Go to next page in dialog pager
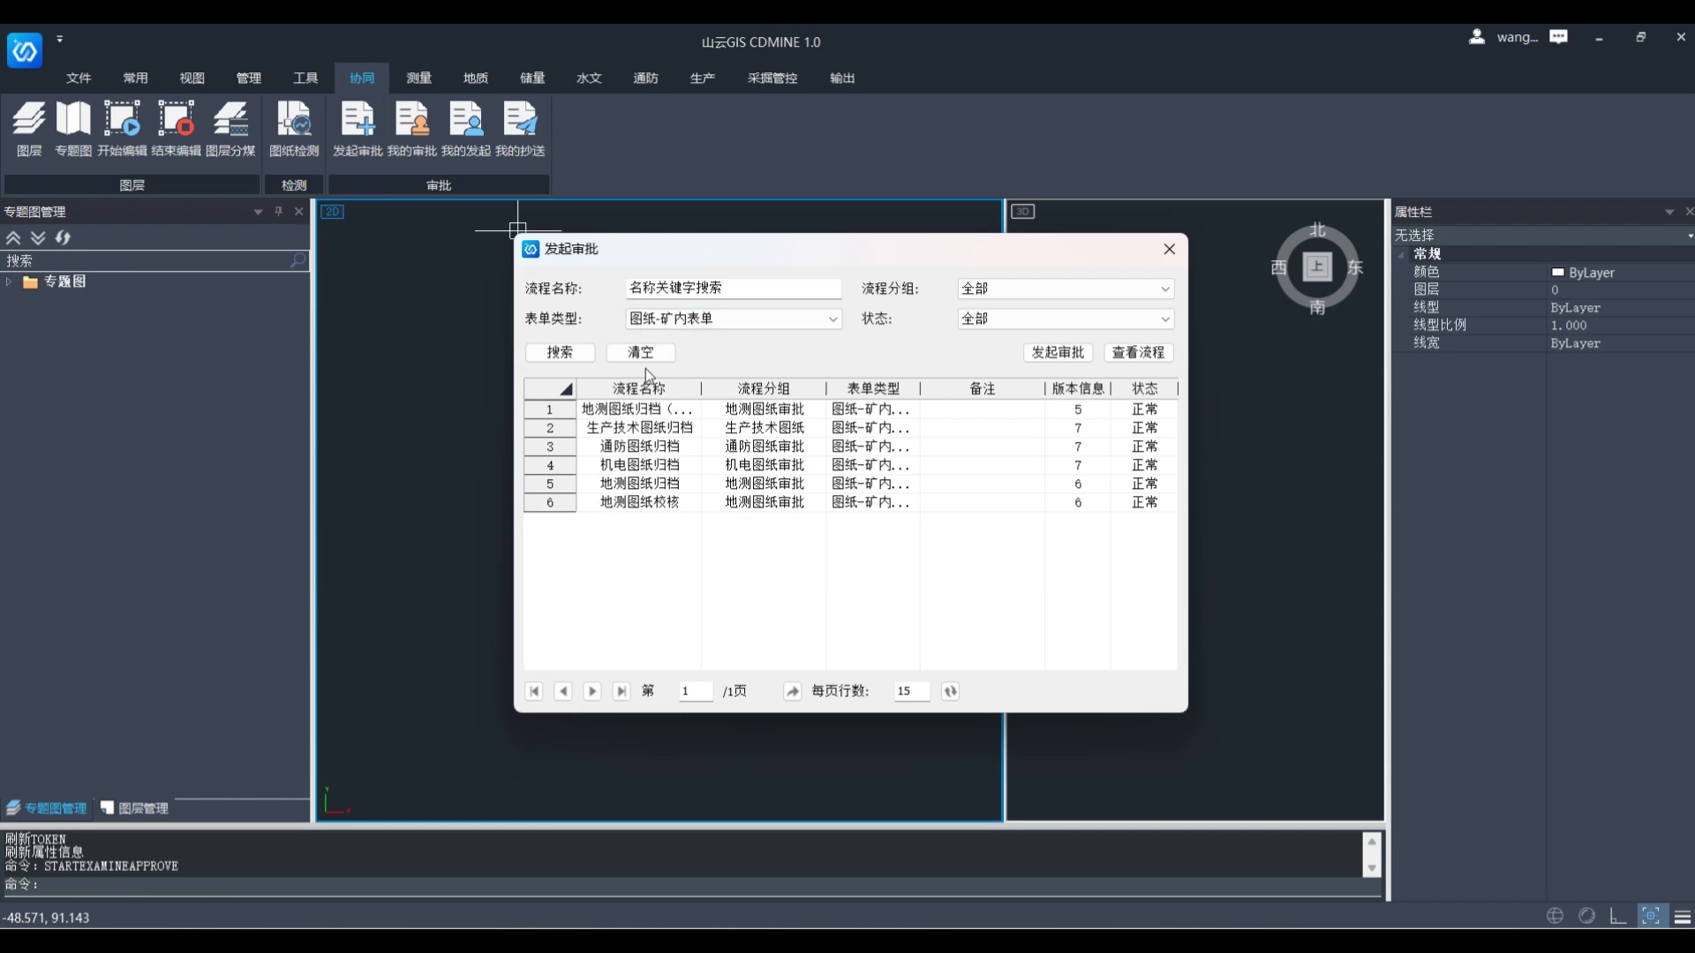 tap(592, 691)
